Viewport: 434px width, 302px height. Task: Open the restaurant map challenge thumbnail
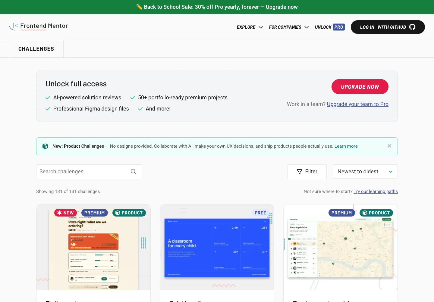tap(341, 247)
